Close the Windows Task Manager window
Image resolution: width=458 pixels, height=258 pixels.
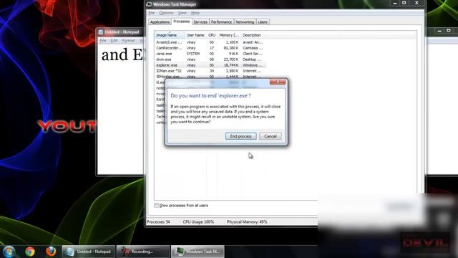pos(416,3)
